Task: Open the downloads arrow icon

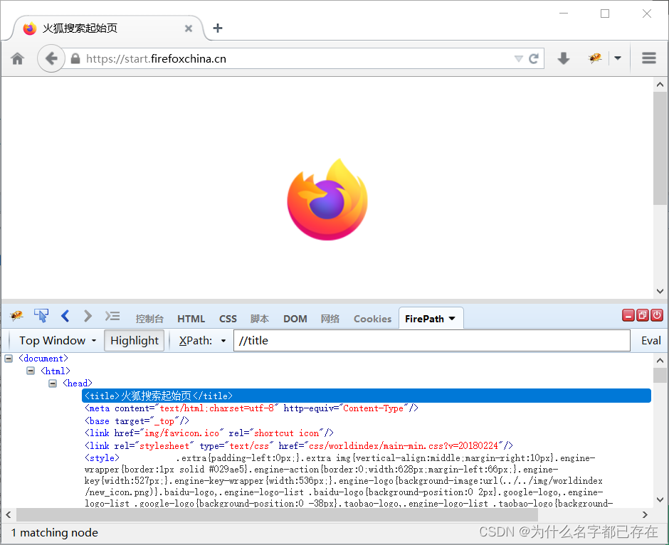Action: coord(564,58)
